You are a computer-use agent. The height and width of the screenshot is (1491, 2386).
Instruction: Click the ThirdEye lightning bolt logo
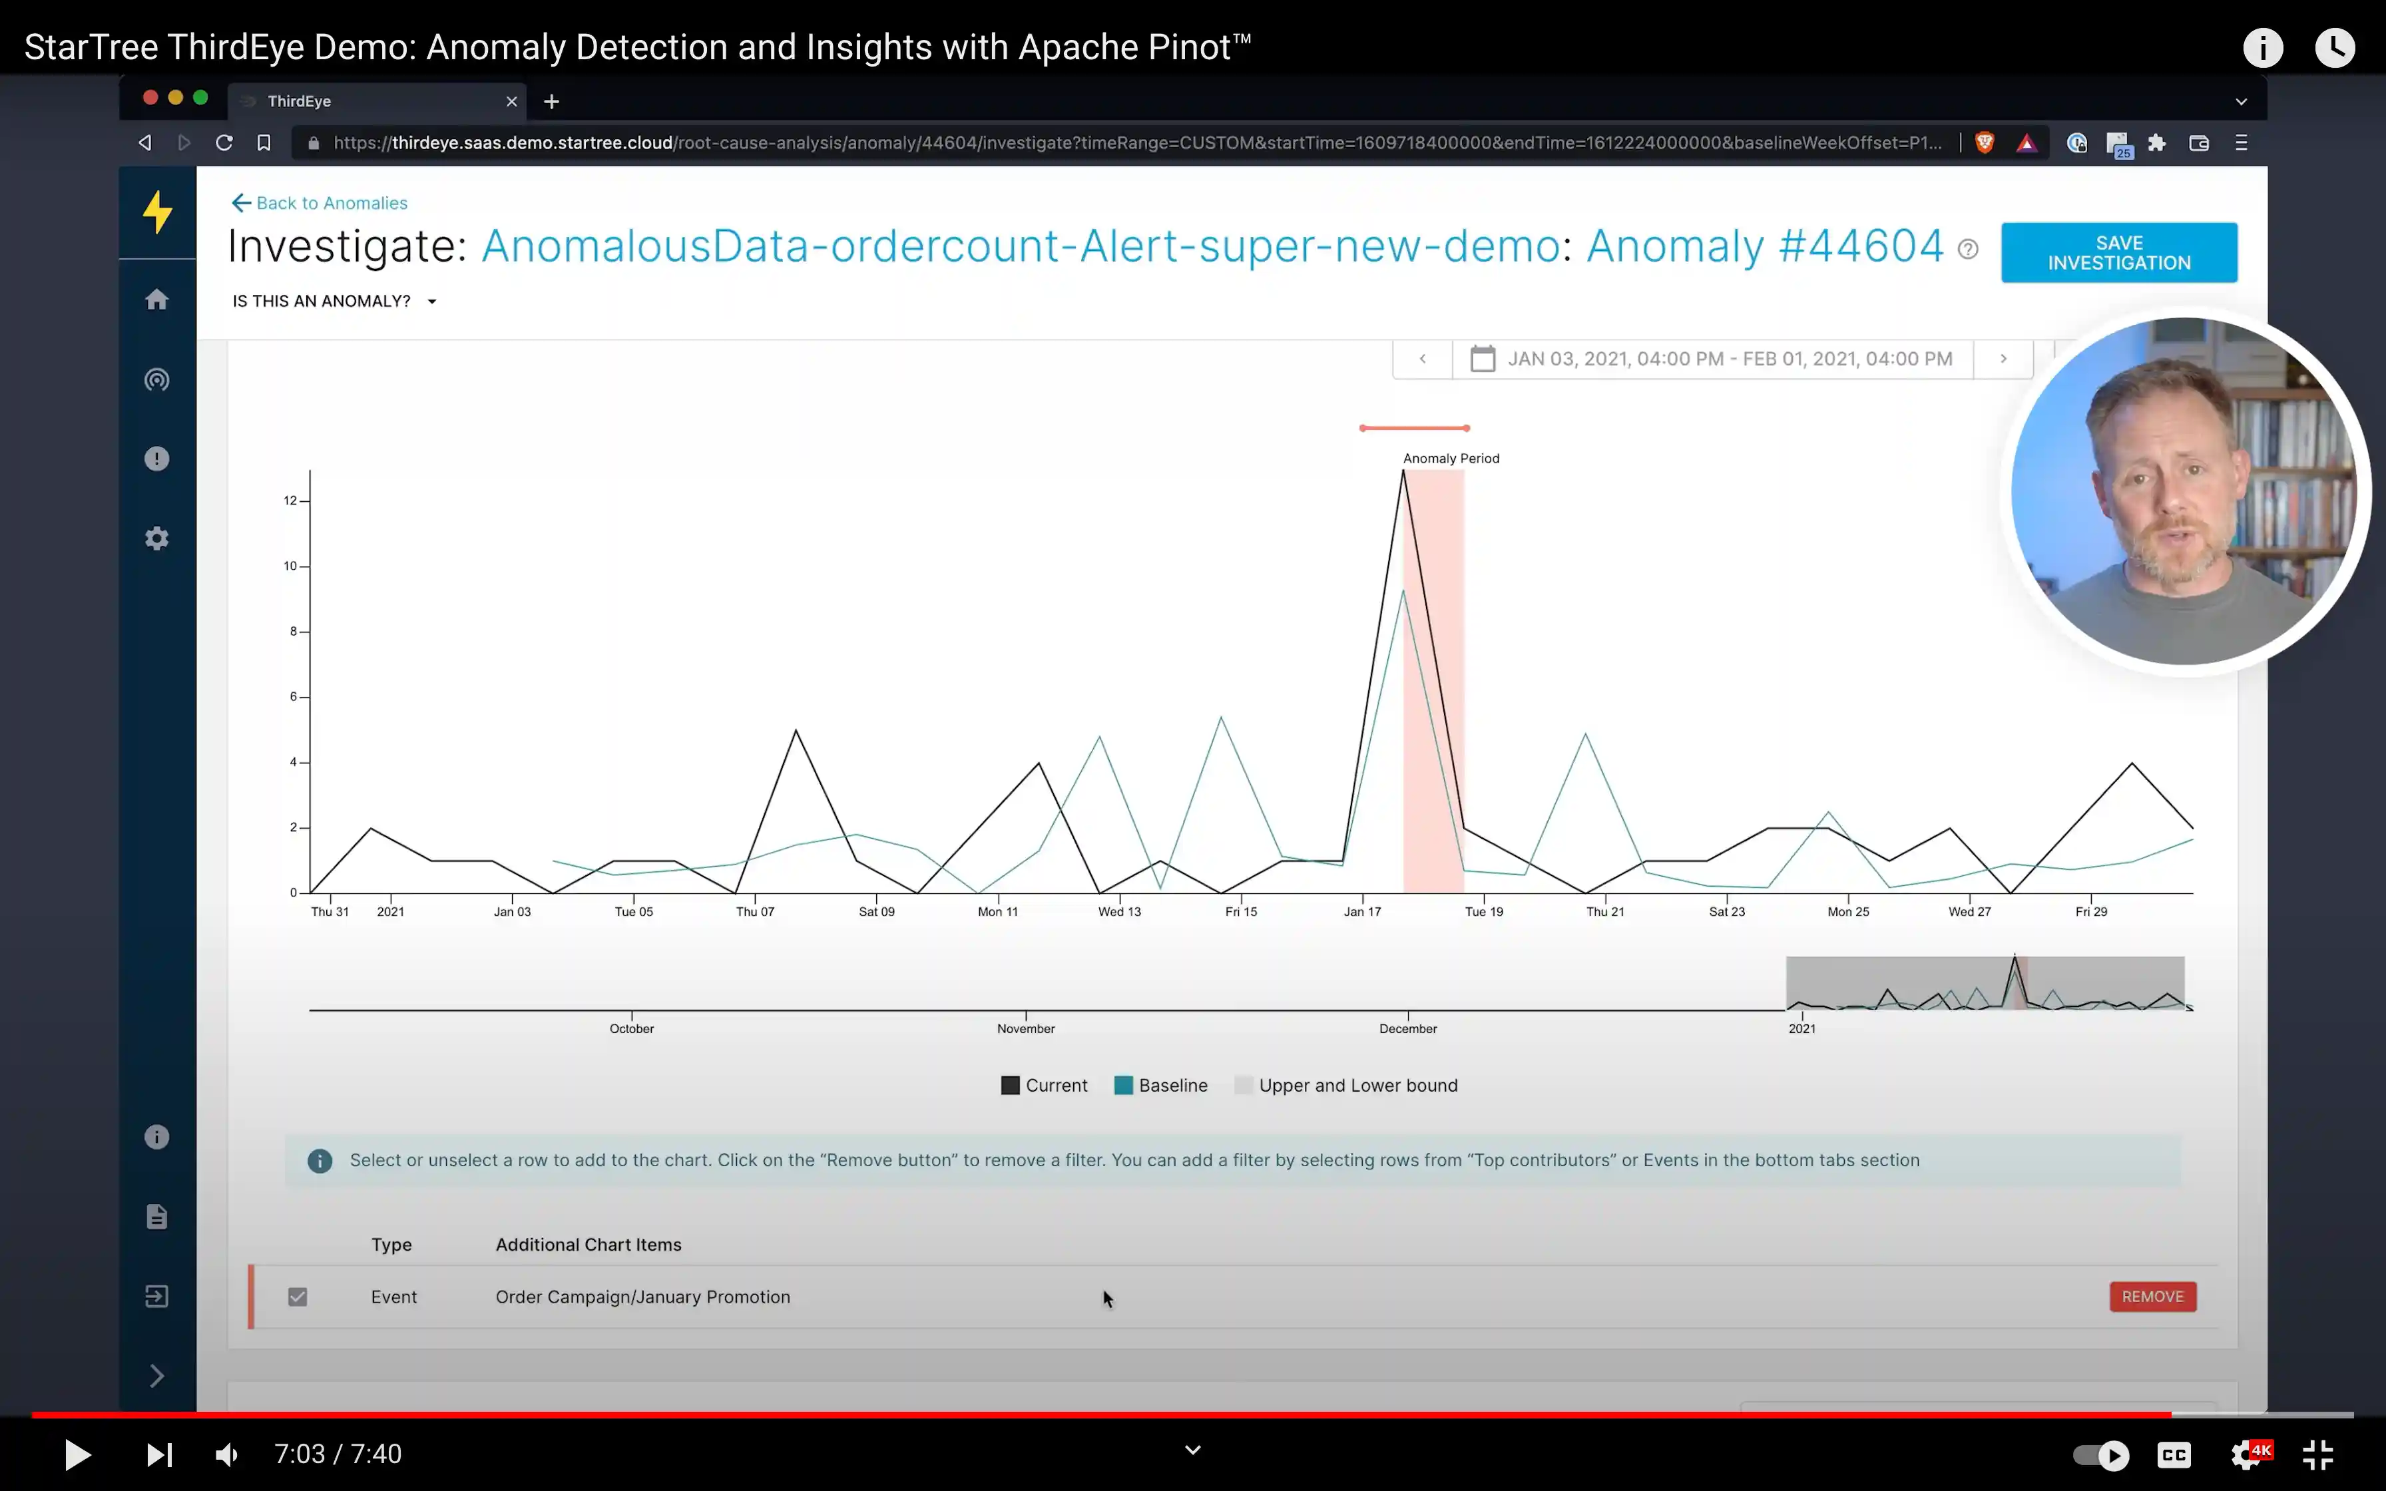(158, 212)
